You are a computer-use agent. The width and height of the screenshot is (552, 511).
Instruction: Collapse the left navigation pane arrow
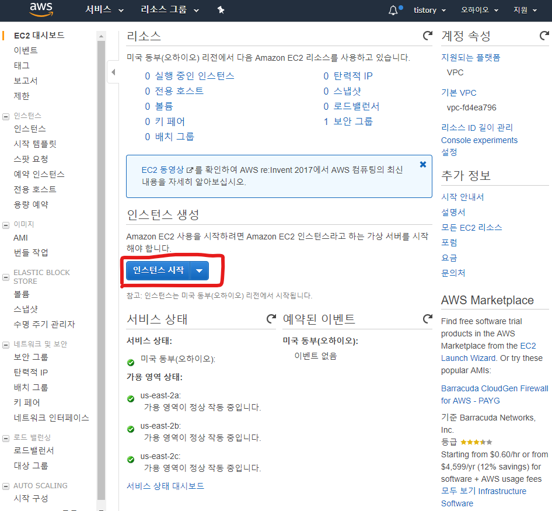click(113, 72)
